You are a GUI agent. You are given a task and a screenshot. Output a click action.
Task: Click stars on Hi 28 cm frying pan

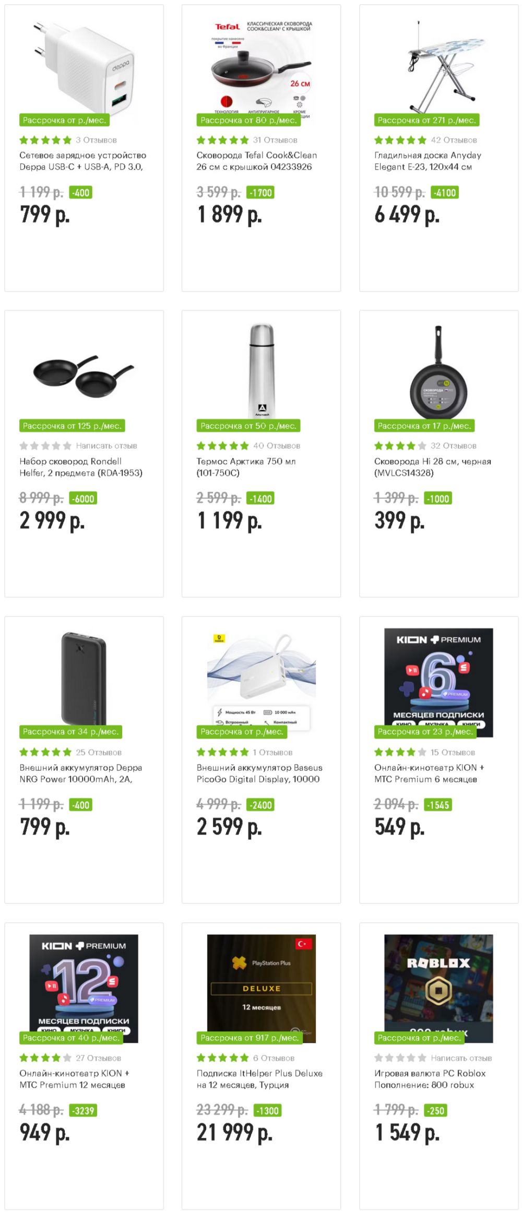point(400,446)
